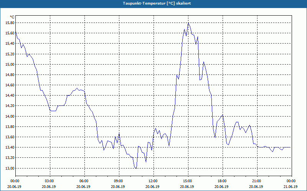Select the 20.06.19 date under 09:00
Screen dimensions: 307x191
pyautogui.click(x=118, y=186)
